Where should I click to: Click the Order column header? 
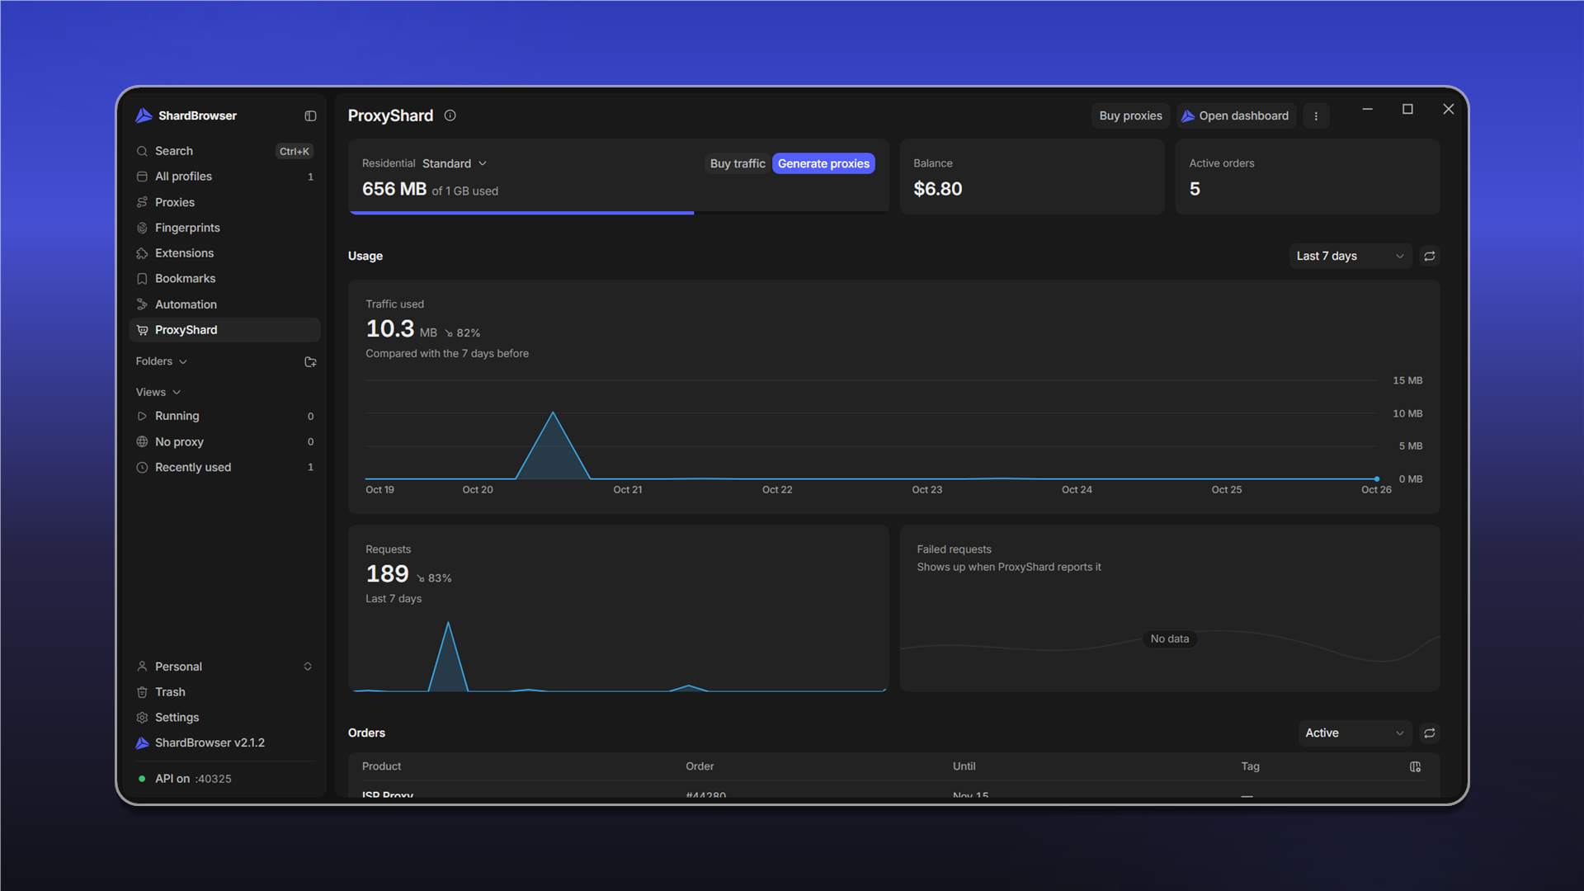[700, 766]
